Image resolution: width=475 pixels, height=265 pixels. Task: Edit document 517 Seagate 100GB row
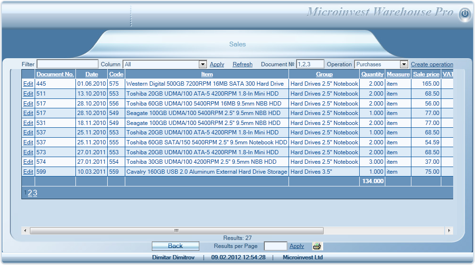pos(28,113)
